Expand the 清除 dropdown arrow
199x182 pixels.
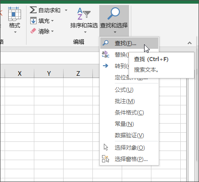tap(52, 31)
